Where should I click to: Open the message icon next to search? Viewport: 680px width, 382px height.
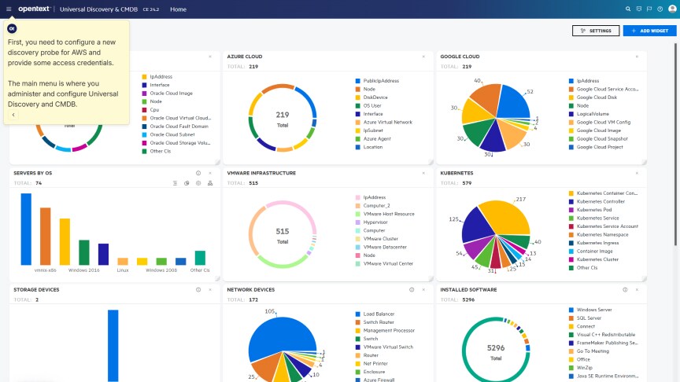[639, 9]
